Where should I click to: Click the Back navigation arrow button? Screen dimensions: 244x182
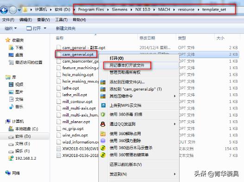point(4,10)
